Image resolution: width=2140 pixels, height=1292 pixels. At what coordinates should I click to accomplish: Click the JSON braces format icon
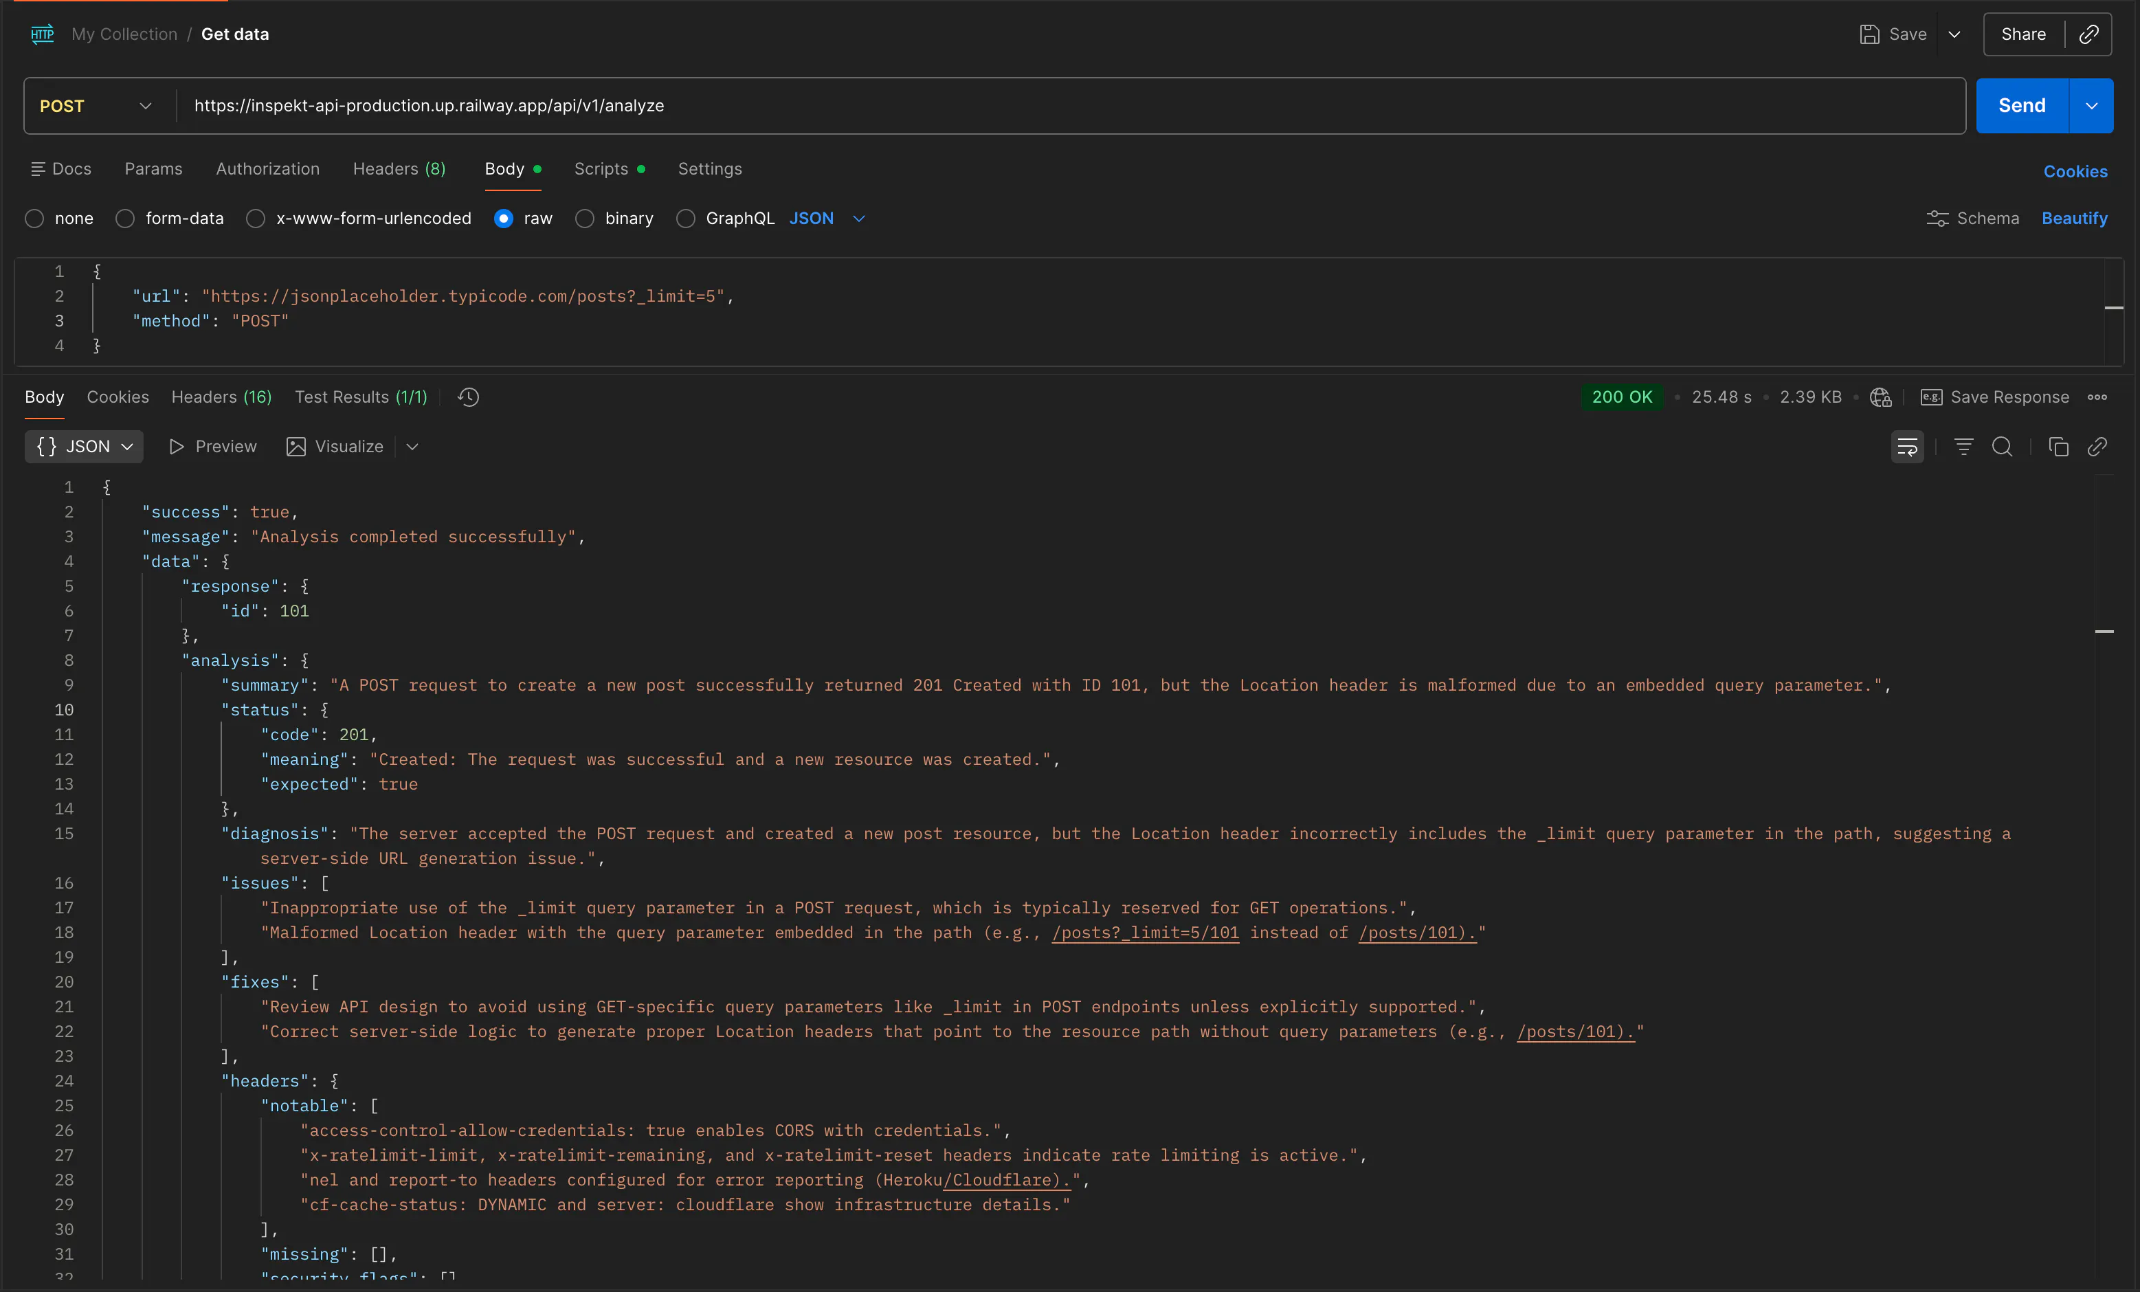[47, 446]
